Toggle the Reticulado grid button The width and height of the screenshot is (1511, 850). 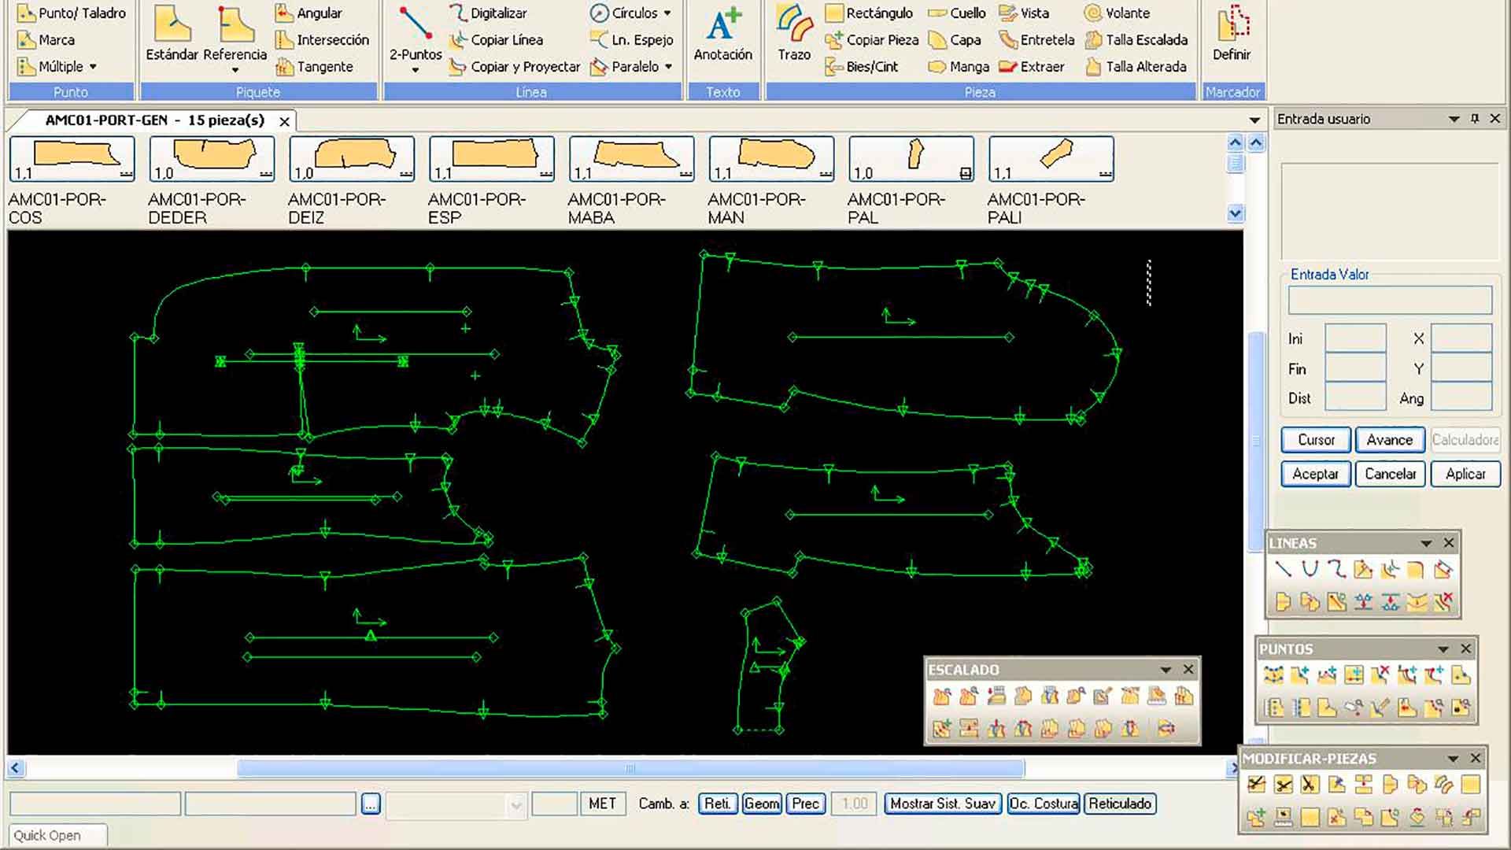pos(1119,804)
